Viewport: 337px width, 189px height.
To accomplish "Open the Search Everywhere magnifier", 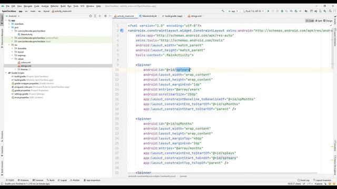I will tap(330, 11).
